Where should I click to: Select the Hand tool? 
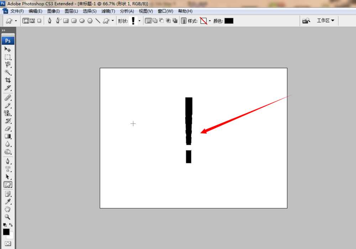pyautogui.click(x=7, y=209)
